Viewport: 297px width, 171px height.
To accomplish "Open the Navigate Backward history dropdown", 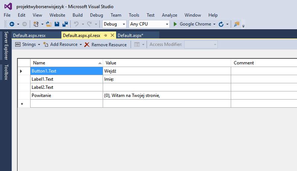I will 18,24.
